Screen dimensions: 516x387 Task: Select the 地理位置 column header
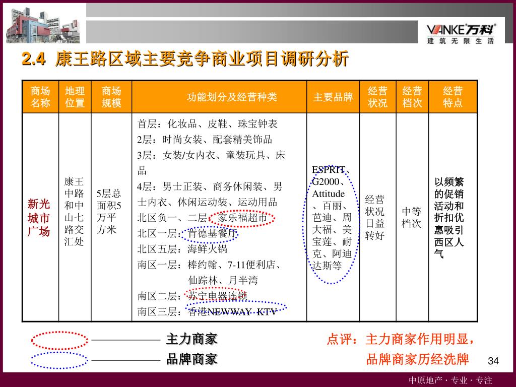click(75, 97)
